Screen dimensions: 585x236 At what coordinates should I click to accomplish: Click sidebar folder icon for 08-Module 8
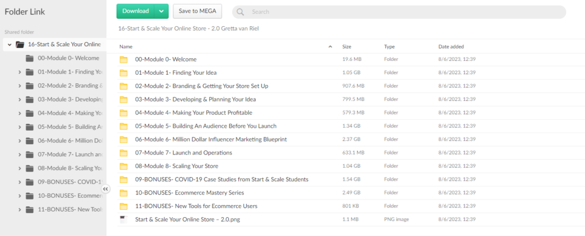click(x=30, y=168)
